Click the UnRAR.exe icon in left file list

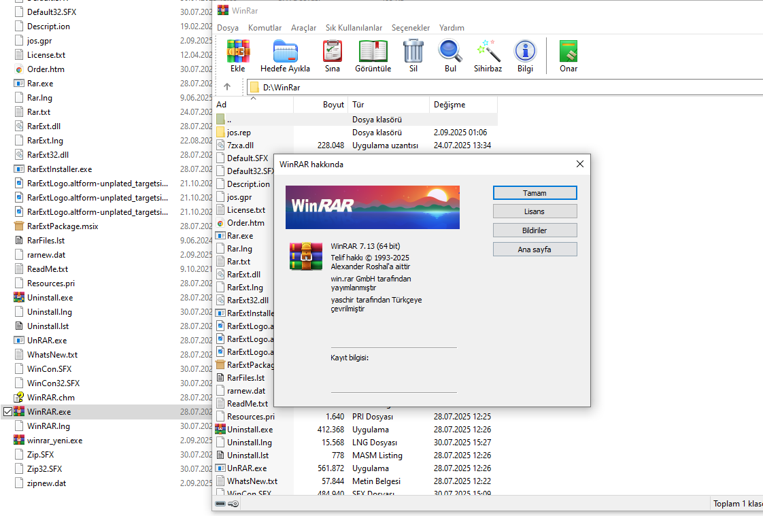(18, 341)
